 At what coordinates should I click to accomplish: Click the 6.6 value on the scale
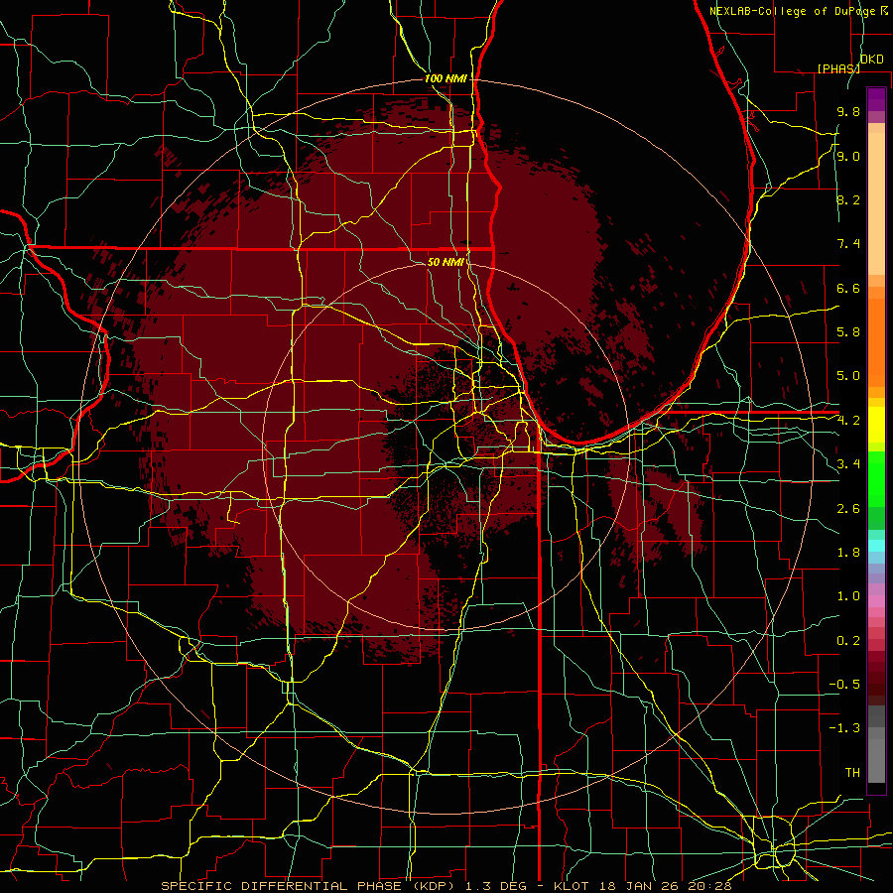(848, 289)
